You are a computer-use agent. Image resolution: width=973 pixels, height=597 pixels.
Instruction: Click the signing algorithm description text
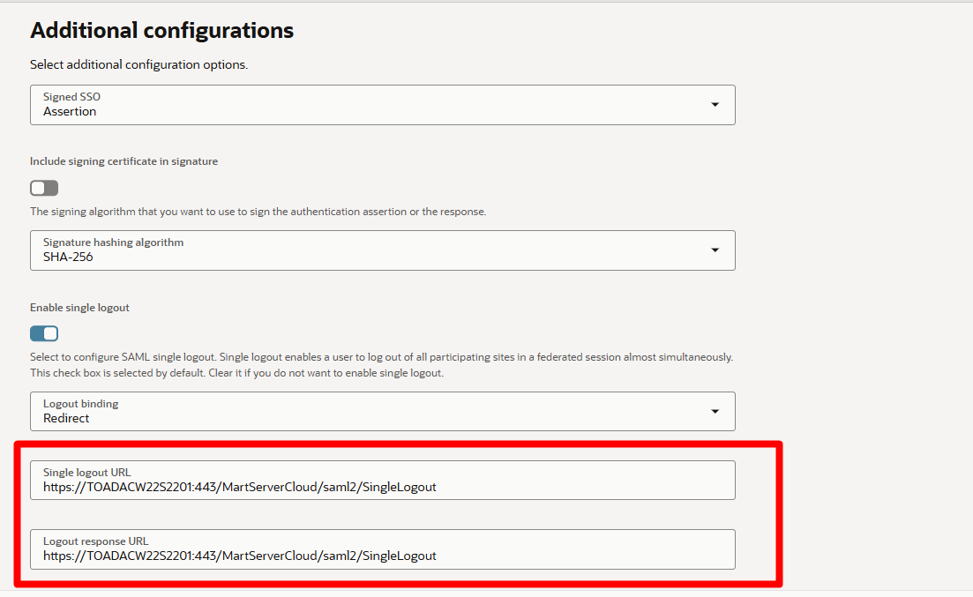point(258,212)
